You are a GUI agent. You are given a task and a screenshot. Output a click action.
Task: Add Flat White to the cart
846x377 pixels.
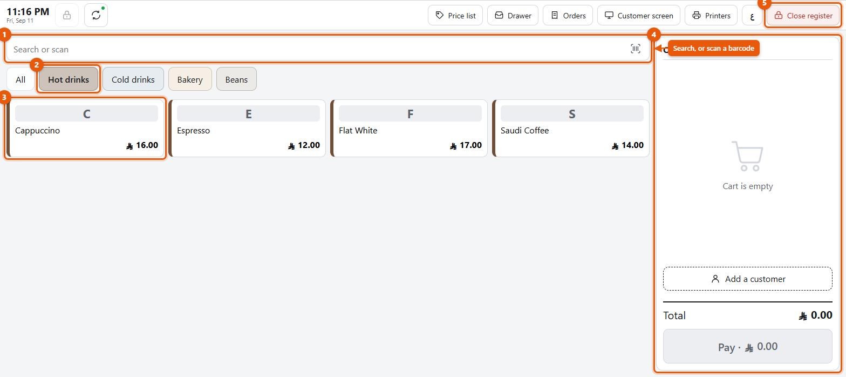coord(409,129)
